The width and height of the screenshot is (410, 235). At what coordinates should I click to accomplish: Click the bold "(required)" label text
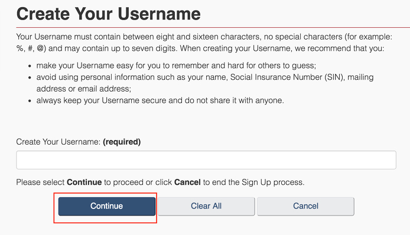122,142
